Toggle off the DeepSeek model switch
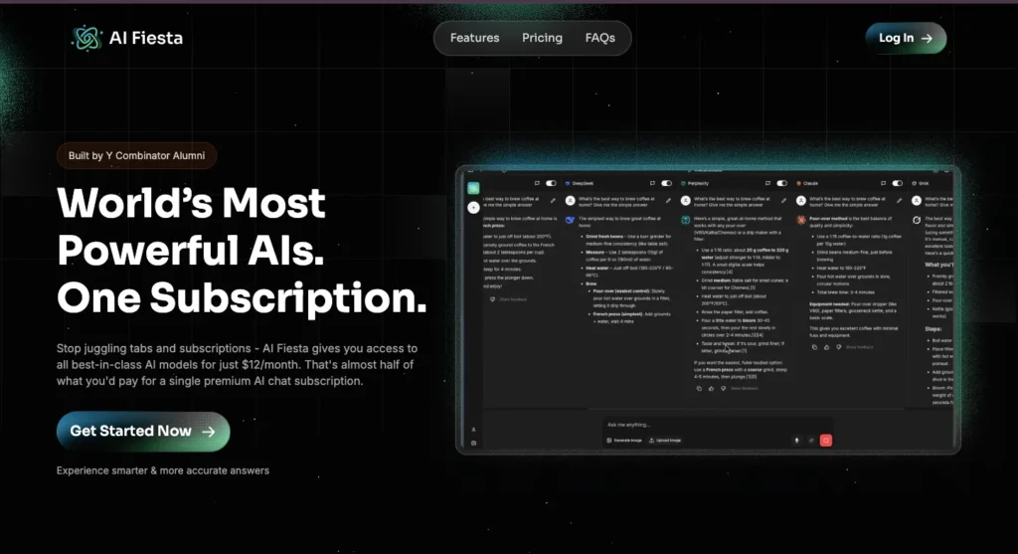Image resolution: width=1018 pixels, height=554 pixels. [666, 183]
